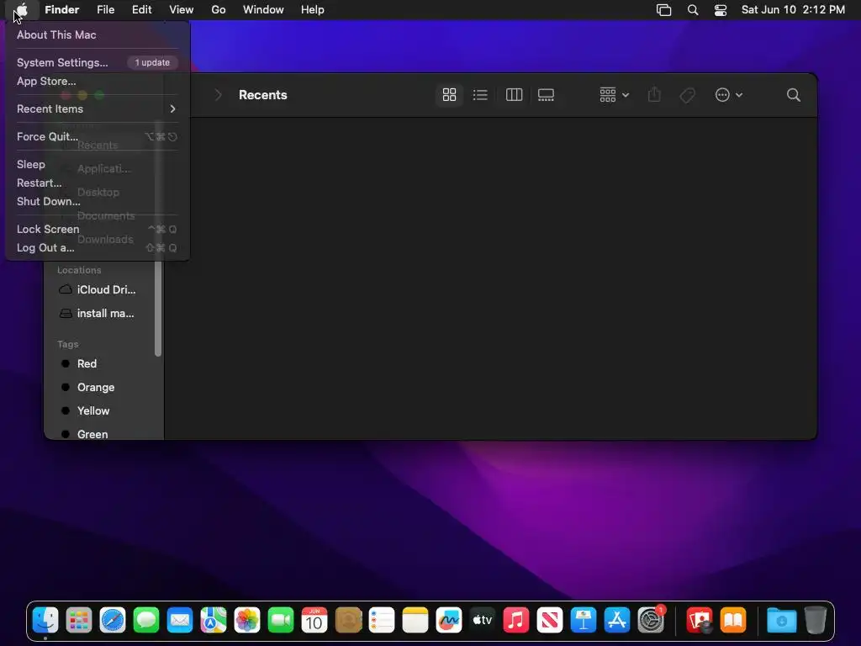Viewport: 861px width, 646px height.
Task: Open Calendar from the Dock
Action: pyautogui.click(x=314, y=621)
